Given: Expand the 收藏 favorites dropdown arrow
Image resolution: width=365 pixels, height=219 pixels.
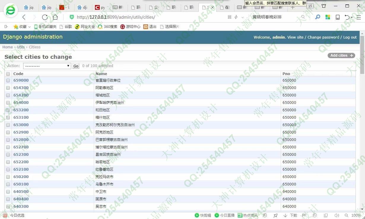Looking at the screenshot, I should 29,27.
